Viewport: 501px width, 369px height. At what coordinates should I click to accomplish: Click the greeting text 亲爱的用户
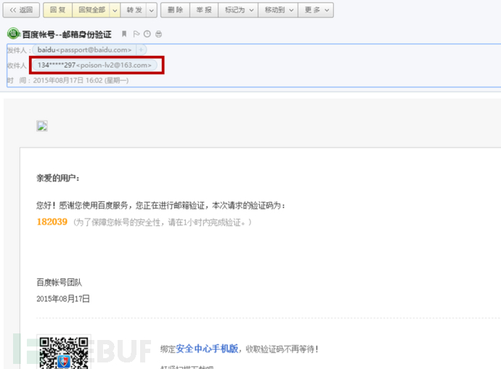pyautogui.click(x=57, y=178)
